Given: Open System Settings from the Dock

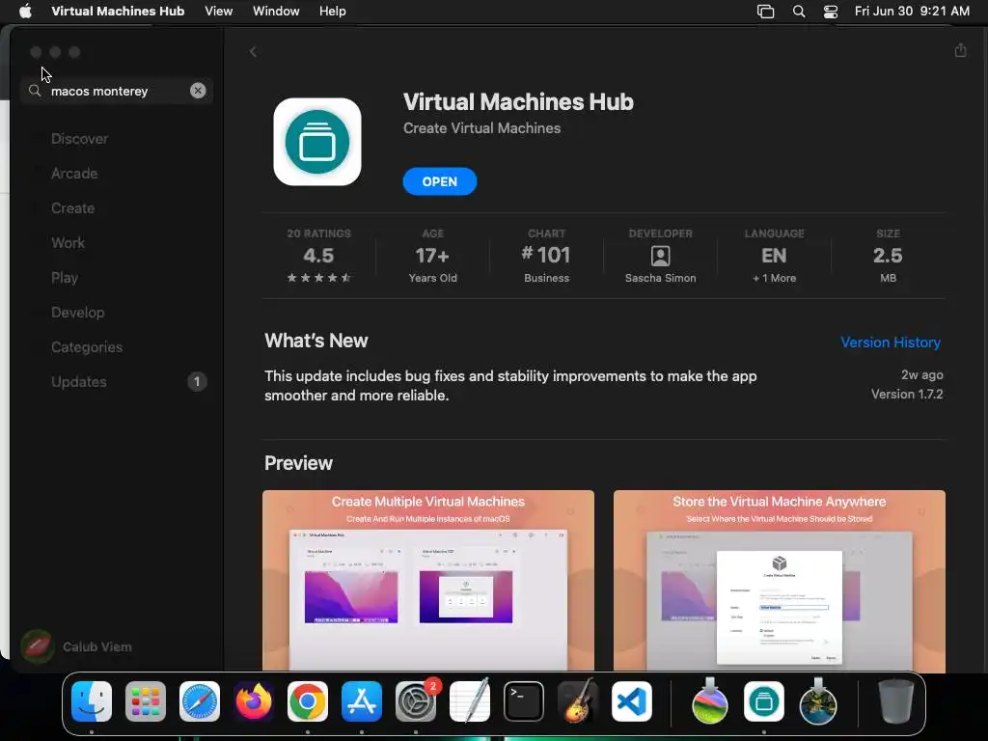Looking at the screenshot, I should point(416,701).
